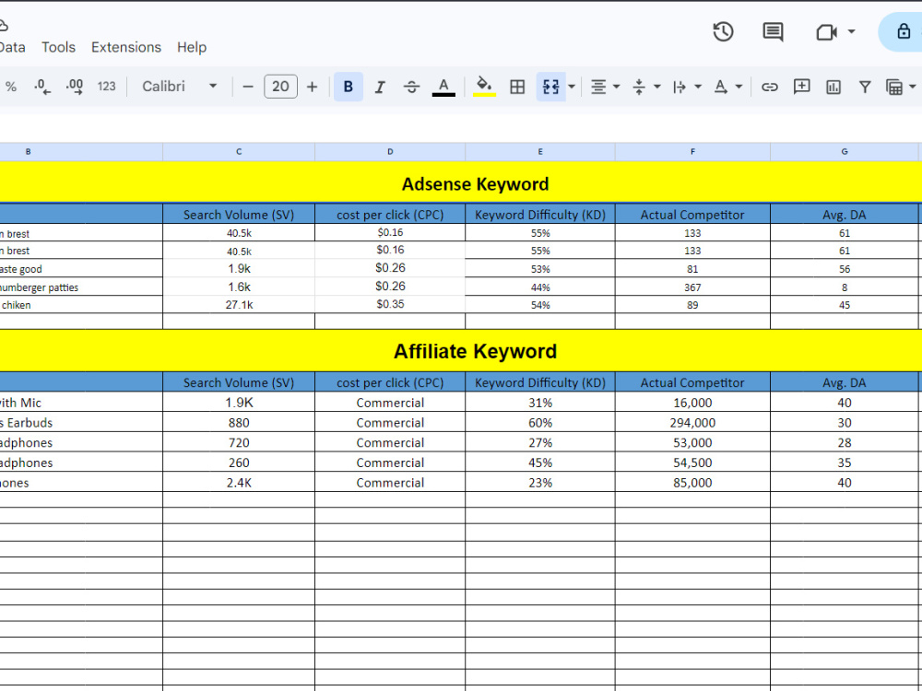Open horizontal align dropdown
The image size is (922, 691).
click(x=605, y=87)
